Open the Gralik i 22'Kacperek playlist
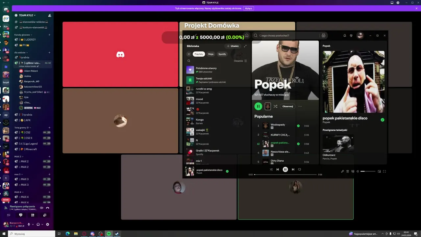The image size is (421, 237). [217, 152]
